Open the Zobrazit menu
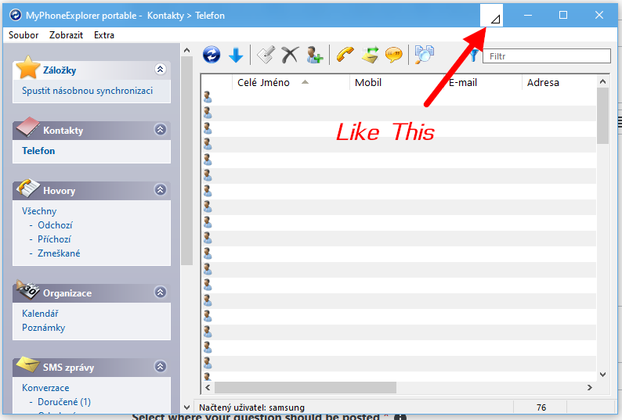 66,35
